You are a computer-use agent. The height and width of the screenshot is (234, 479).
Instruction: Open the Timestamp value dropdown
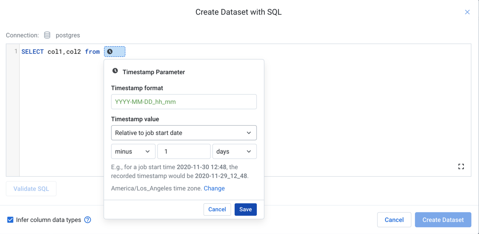184,133
